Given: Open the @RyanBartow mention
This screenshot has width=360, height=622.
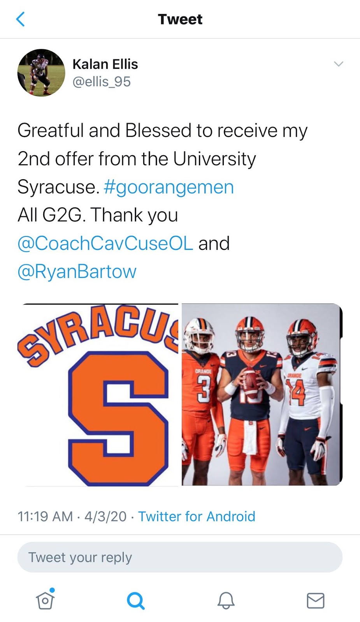Looking at the screenshot, I should (76, 272).
